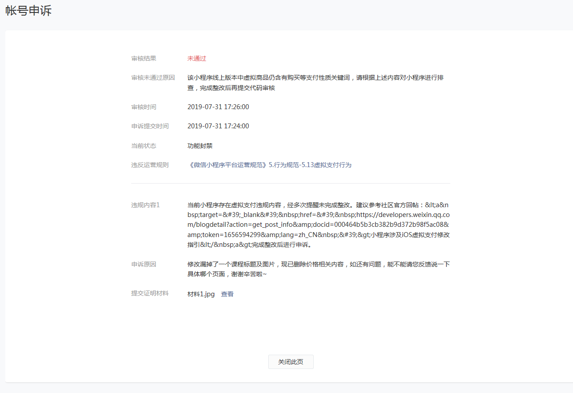Click the appeal reason starting 修改漏掉了一个课程标题
The image size is (573, 393).
pyautogui.click(x=319, y=269)
